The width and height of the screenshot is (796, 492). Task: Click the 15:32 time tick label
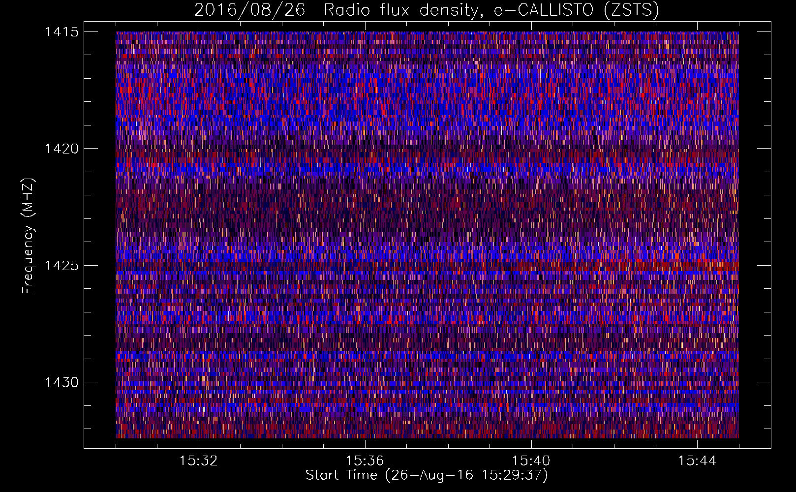(x=199, y=461)
